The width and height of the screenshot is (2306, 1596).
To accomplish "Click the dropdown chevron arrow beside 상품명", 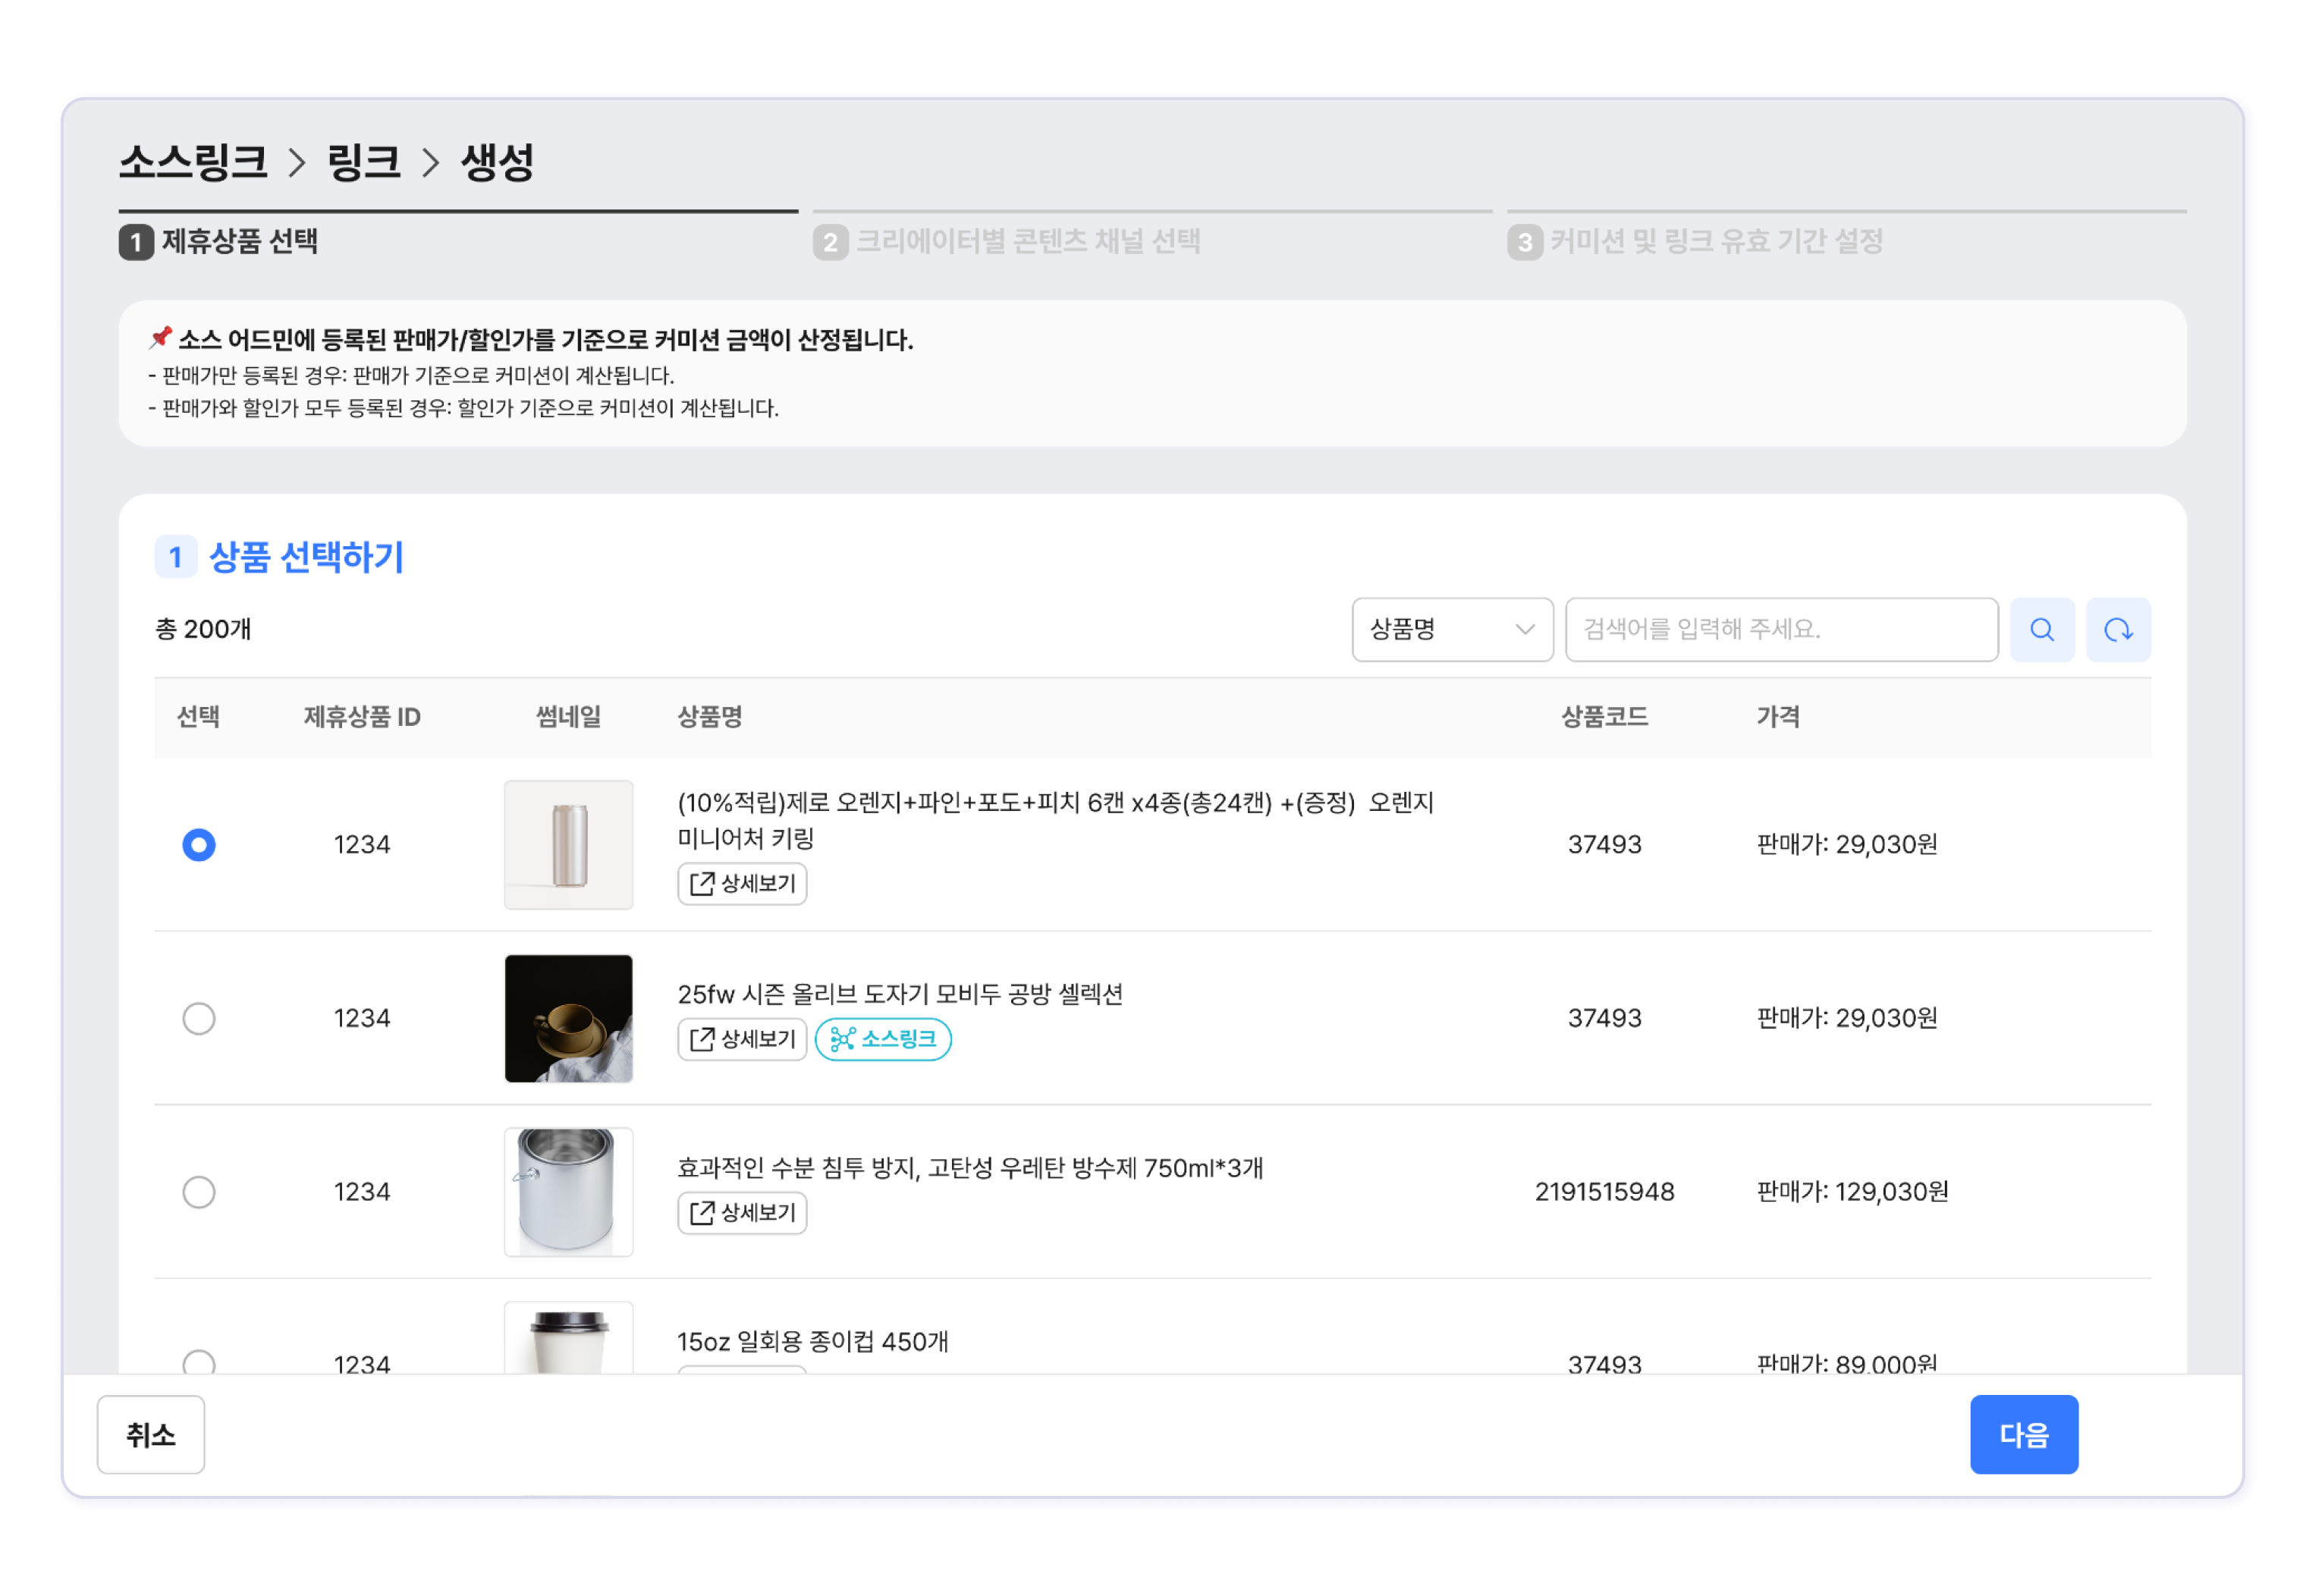I will [x=1524, y=629].
